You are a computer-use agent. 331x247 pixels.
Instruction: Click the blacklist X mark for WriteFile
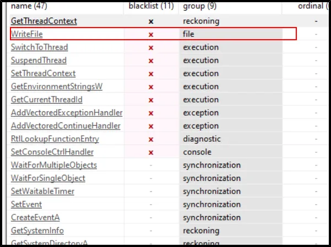coord(151,34)
